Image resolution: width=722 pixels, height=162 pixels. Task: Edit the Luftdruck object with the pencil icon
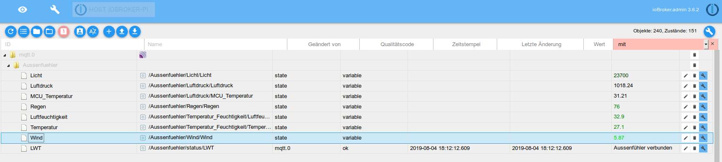click(686, 86)
